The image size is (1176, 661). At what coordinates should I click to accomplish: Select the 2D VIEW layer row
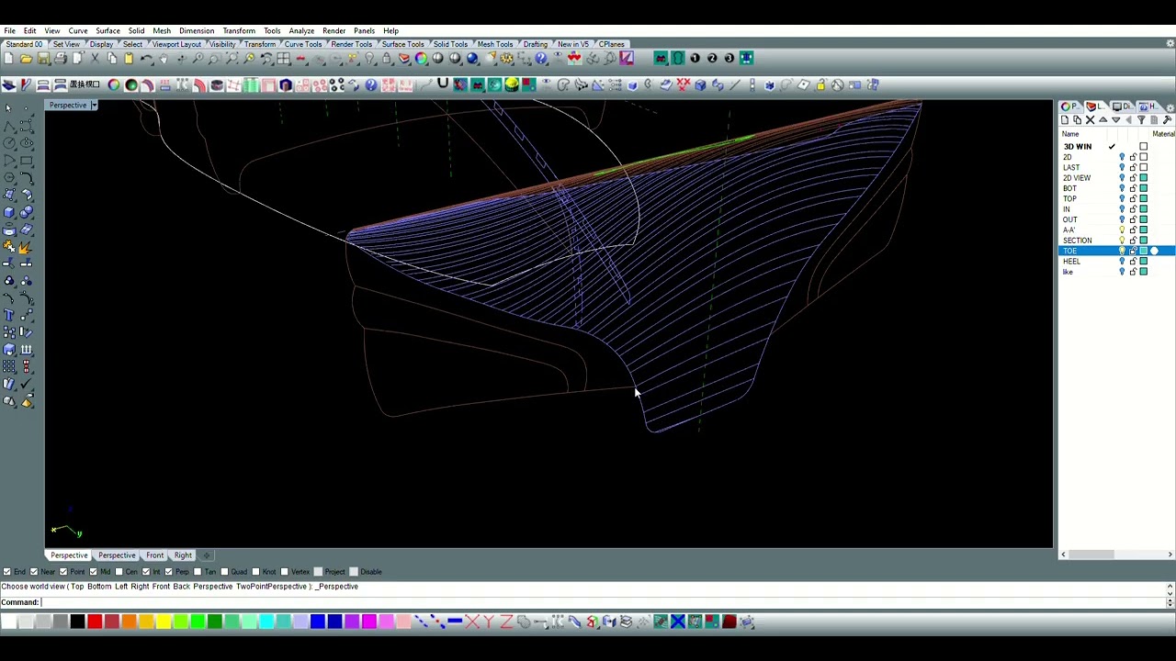coord(1115,178)
